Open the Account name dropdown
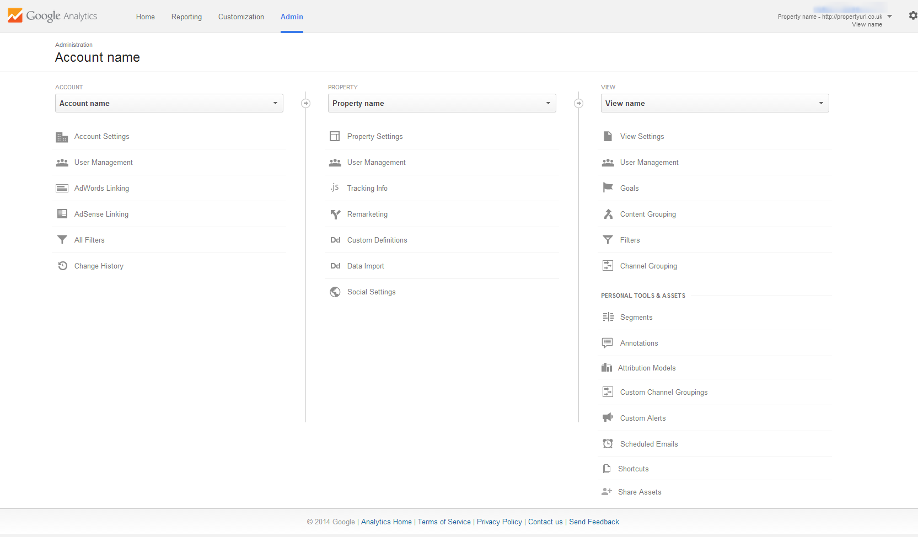The width and height of the screenshot is (918, 537). tap(169, 103)
